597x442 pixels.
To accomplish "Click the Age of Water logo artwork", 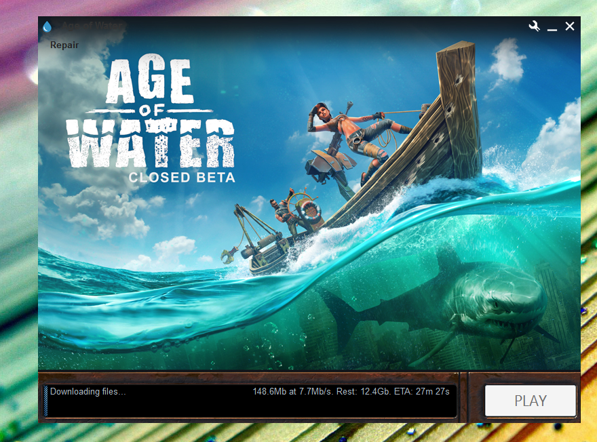I will coord(151,119).
